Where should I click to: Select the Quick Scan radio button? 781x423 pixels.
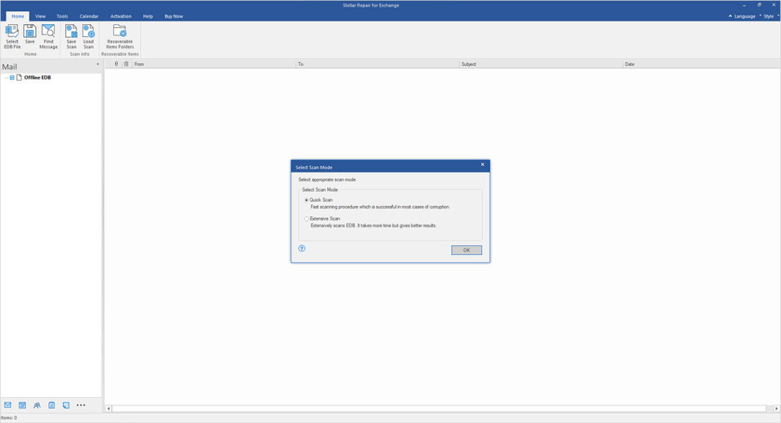coord(307,200)
